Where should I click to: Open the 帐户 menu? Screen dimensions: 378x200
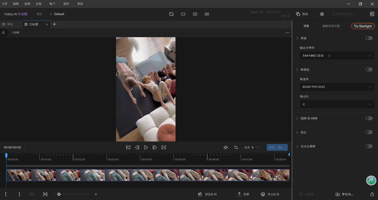click(x=52, y=4)
